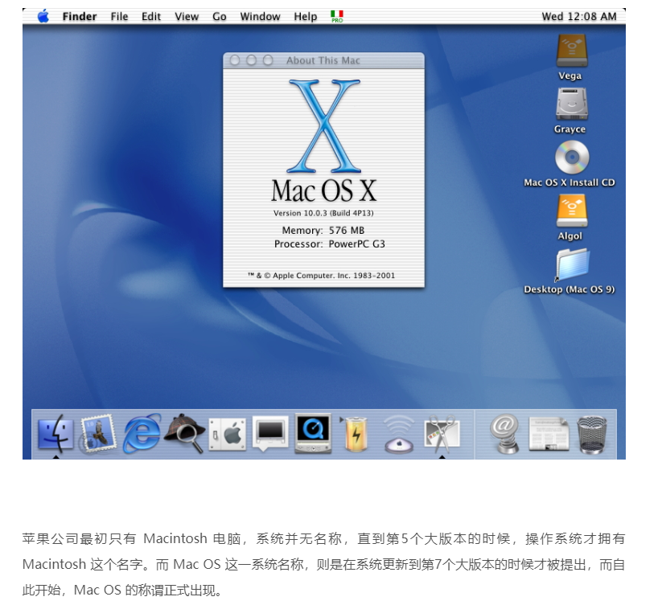Click the Italian flag PRO keyboard icon
This screenshot has width=662, height=605.
337,16
